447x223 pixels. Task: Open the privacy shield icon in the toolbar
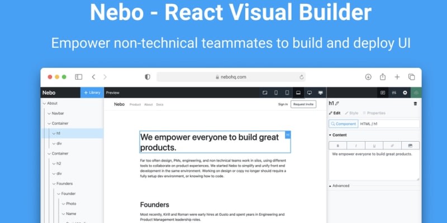[148, 77]
